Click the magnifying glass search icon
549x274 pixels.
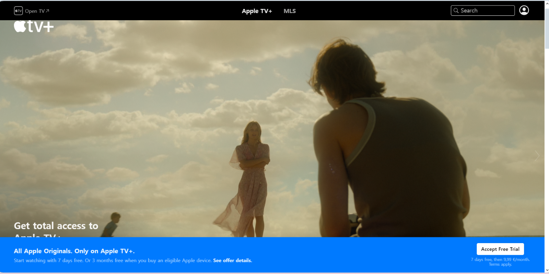tap(456, 11)
